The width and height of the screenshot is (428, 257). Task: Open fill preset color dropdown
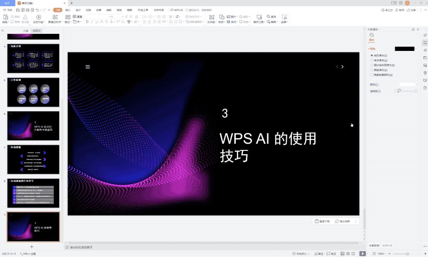(416, 49)
